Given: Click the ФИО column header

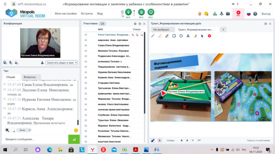Looking at the screenshot, I should pos(100,29).
